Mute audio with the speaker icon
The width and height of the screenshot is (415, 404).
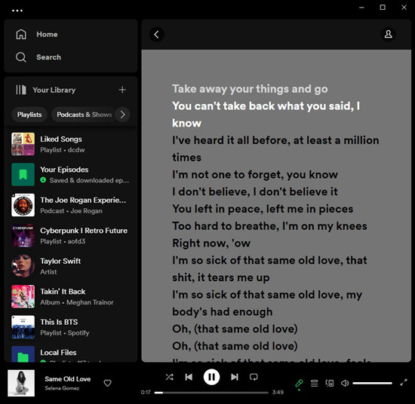click(x=345, y=383)
